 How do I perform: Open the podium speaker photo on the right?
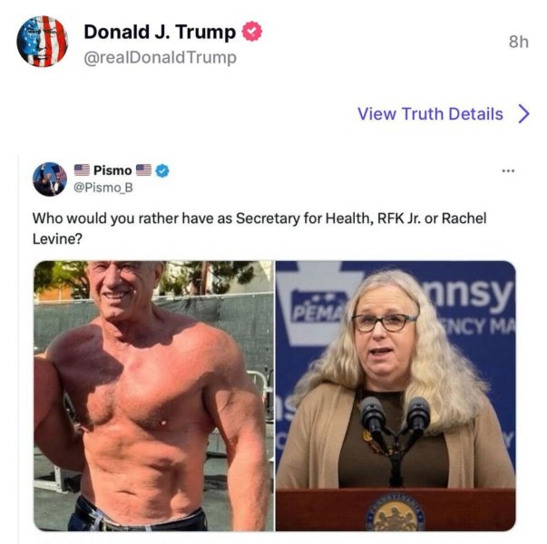coord(396,396)
